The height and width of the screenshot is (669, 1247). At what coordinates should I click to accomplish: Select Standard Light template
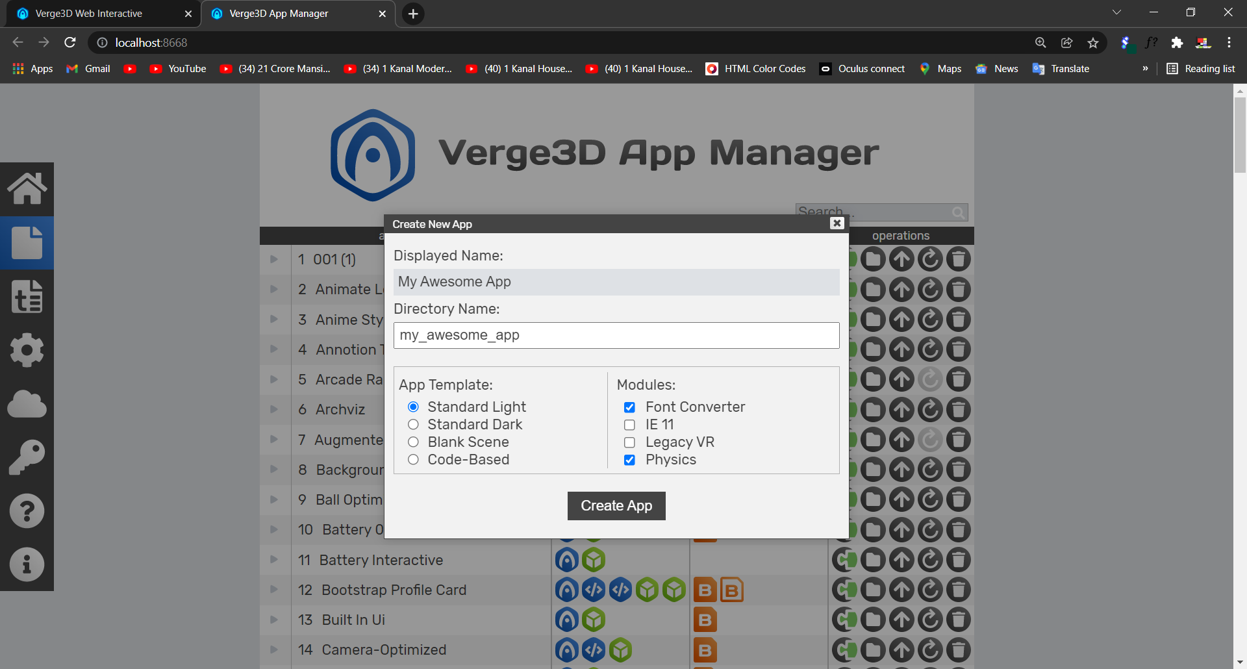pos(413,407)
